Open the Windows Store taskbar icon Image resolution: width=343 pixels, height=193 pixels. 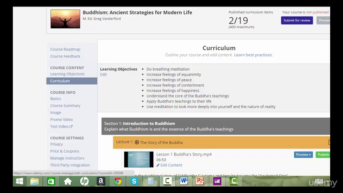51,181
